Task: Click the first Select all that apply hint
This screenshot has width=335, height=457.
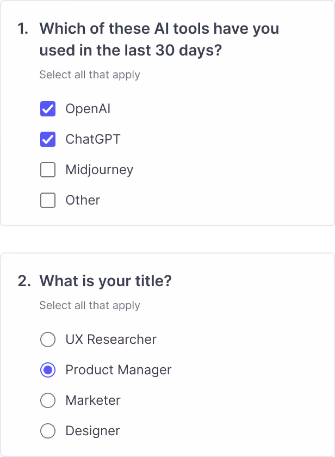Action: tap(89, 75)
